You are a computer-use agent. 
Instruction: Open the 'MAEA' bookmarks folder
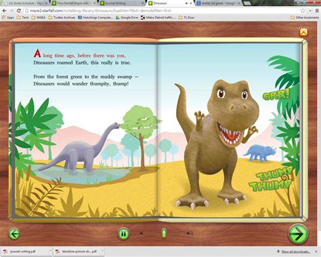coord(39,18)
